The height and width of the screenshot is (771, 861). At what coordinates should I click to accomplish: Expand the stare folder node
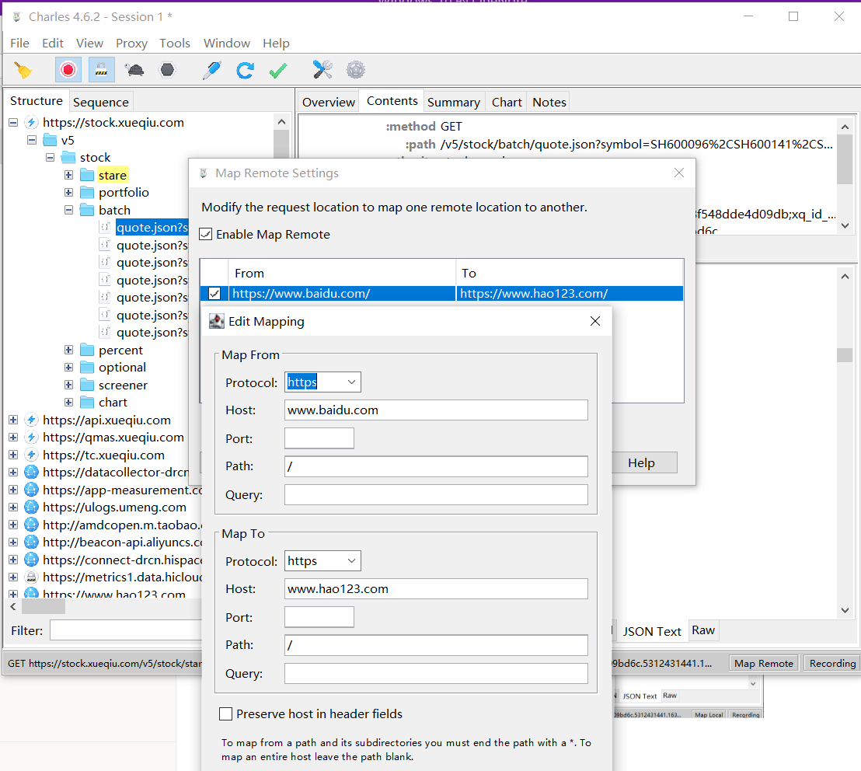pos(68,175)
